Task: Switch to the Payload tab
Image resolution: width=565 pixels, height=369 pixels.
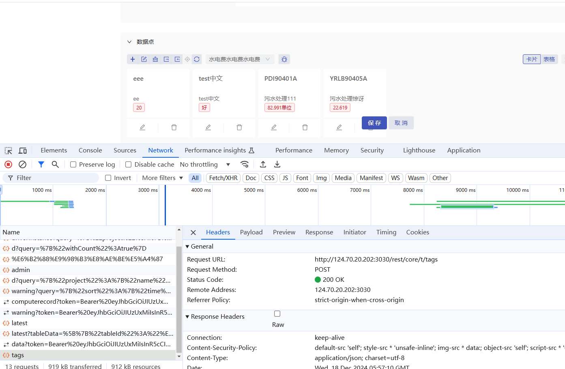Action: click(x=251, y=232)
